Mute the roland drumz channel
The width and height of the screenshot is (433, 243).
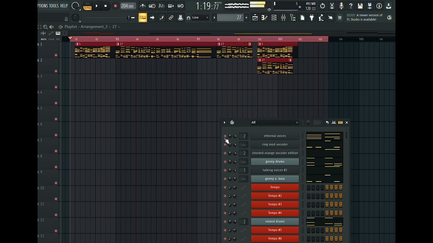coord(225,222)
